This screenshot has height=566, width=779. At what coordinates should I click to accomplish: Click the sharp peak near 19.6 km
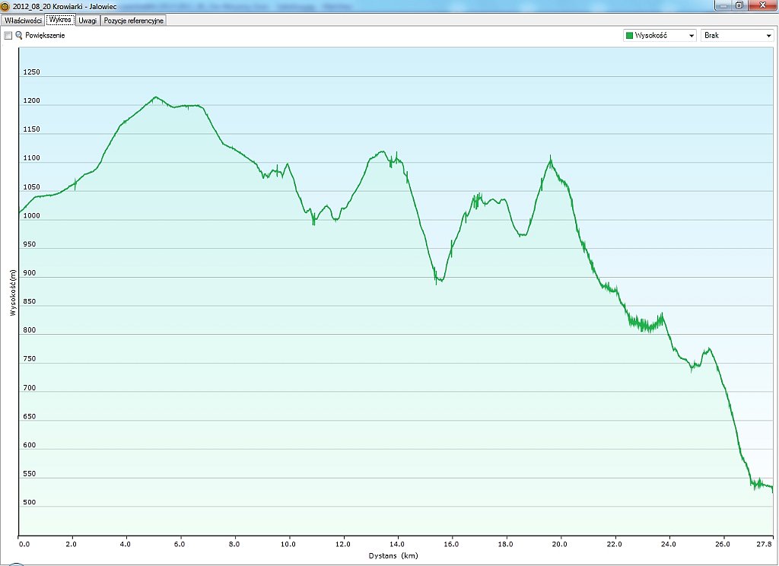550,157
